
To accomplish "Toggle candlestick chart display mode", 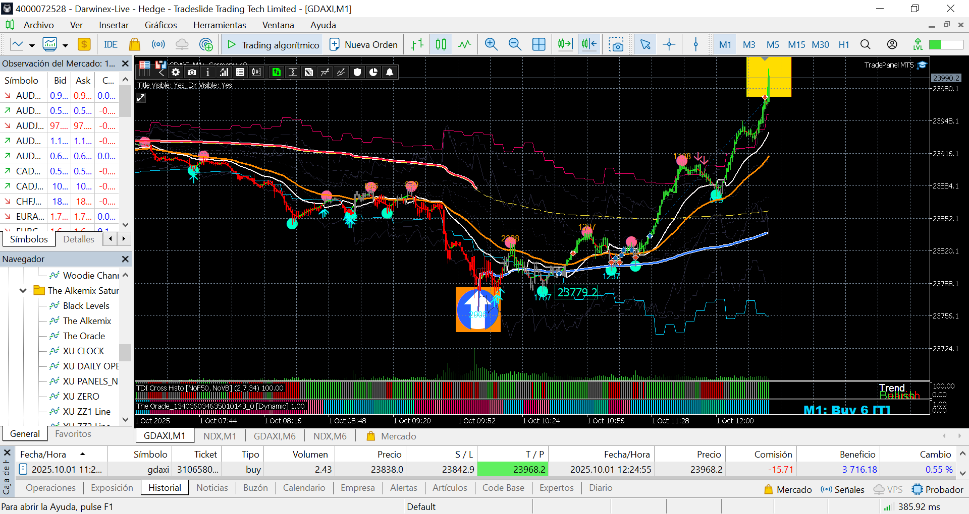I will tap(441, 44).
